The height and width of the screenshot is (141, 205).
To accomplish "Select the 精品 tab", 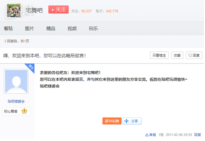I will pyautogui.click(x=51, y=28).
